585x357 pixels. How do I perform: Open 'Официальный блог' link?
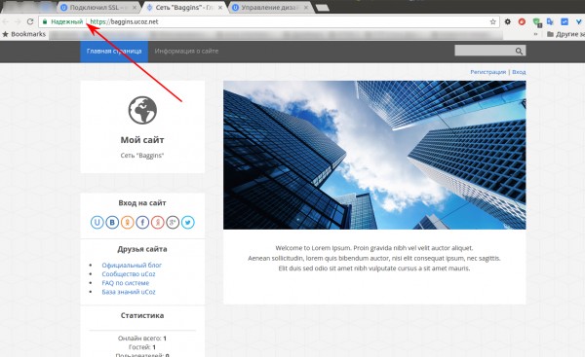[x=132, y=265]
